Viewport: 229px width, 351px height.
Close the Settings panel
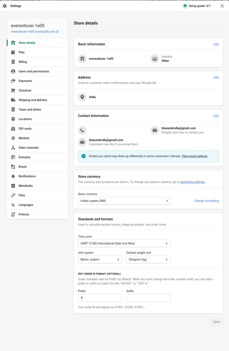pos(222,6)
